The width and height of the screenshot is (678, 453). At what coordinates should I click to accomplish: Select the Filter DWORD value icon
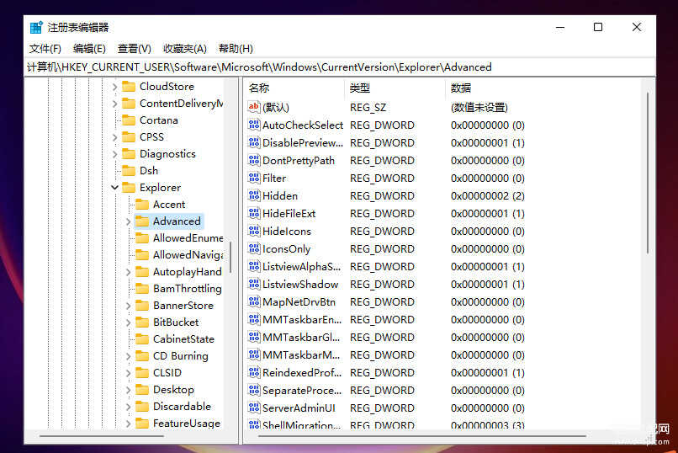254,178
